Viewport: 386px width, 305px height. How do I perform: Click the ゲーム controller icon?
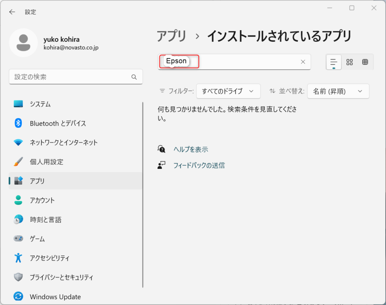(18, 239)
